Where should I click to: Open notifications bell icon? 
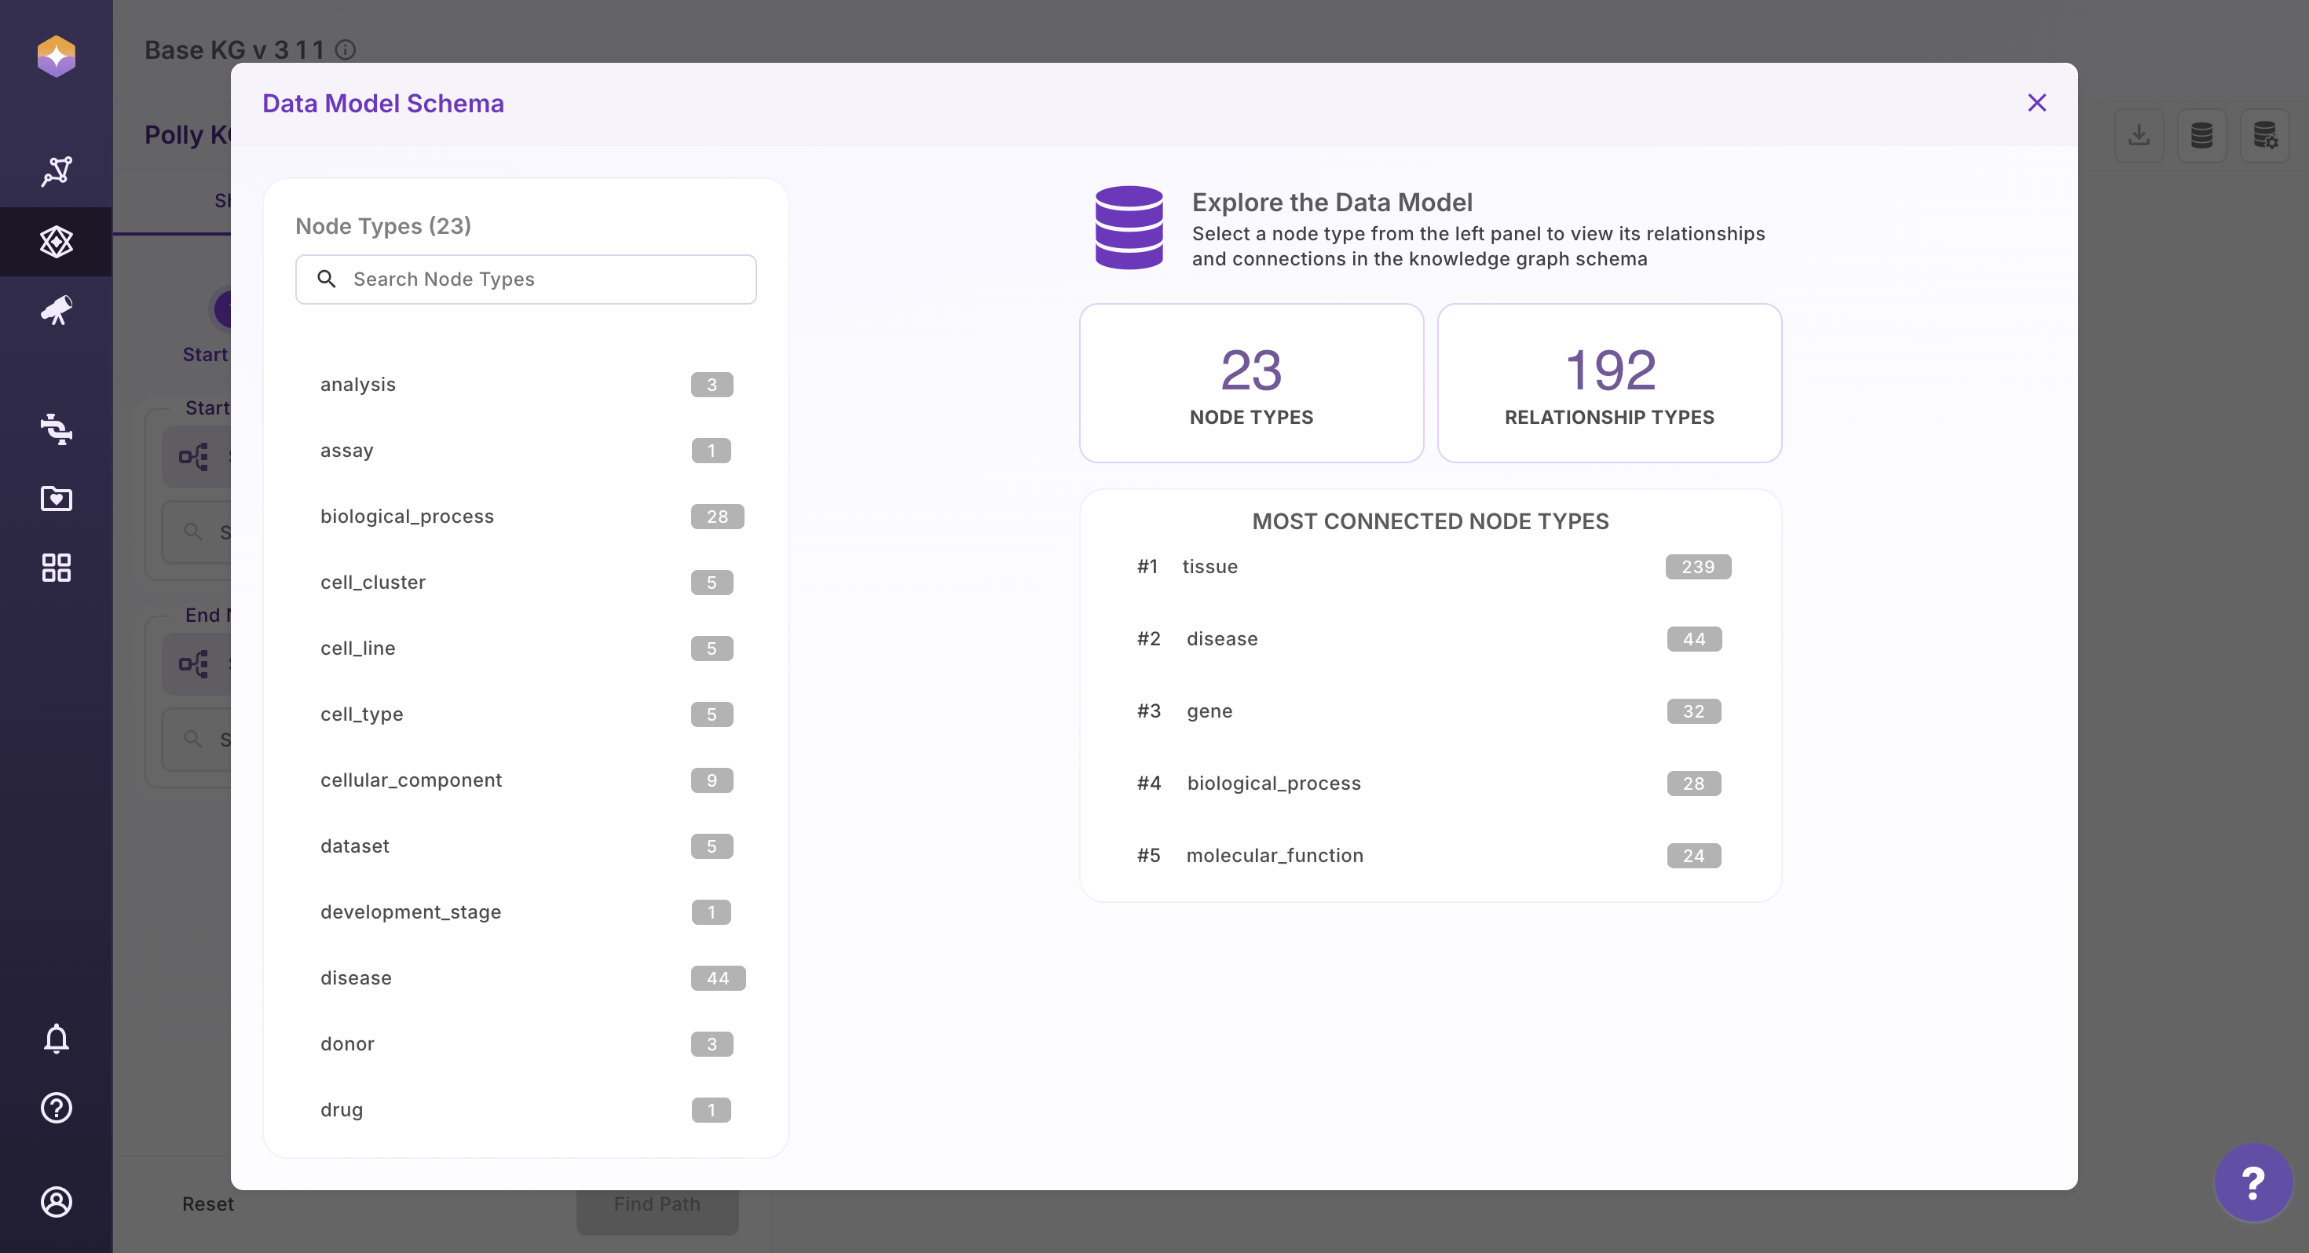57,1038
